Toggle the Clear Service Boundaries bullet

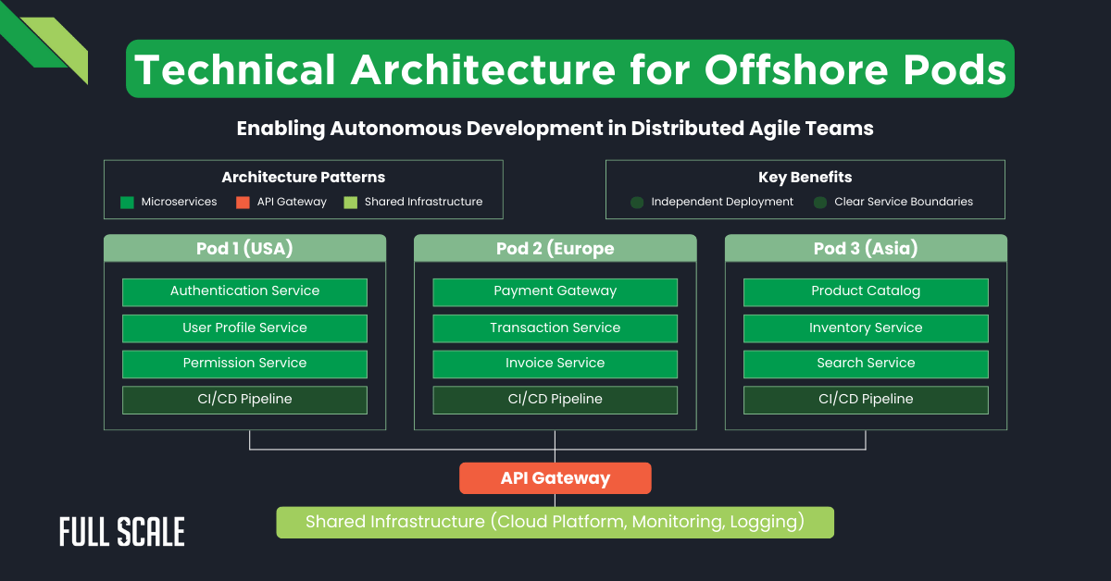tap(819, 202)
